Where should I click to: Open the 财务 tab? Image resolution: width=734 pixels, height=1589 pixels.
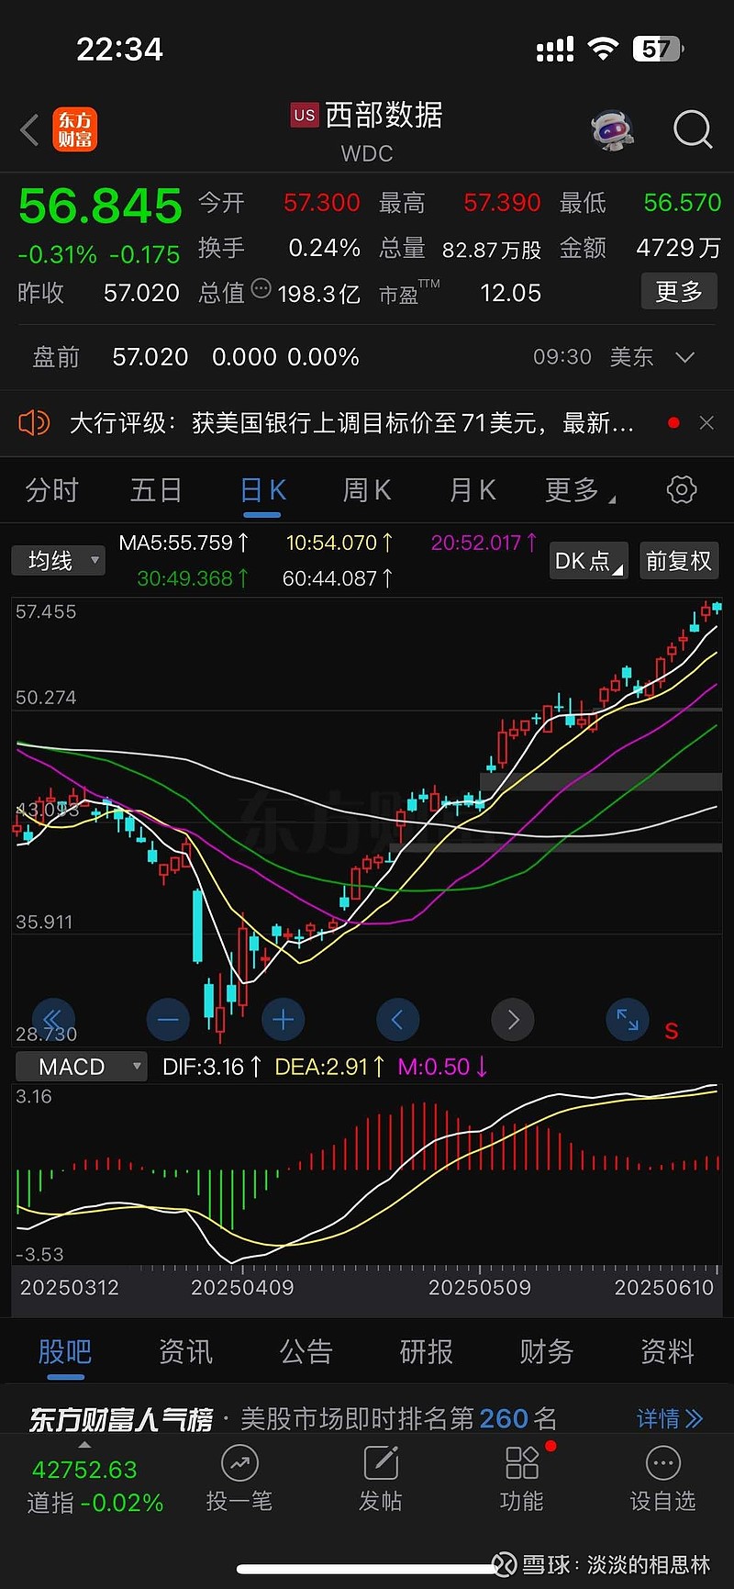(547, 1351)
